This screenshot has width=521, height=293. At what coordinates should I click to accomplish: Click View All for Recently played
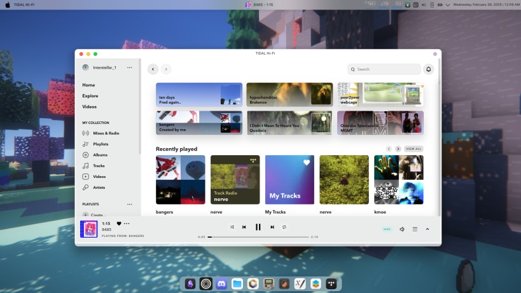pyautogui.click(x=413, y=149)
